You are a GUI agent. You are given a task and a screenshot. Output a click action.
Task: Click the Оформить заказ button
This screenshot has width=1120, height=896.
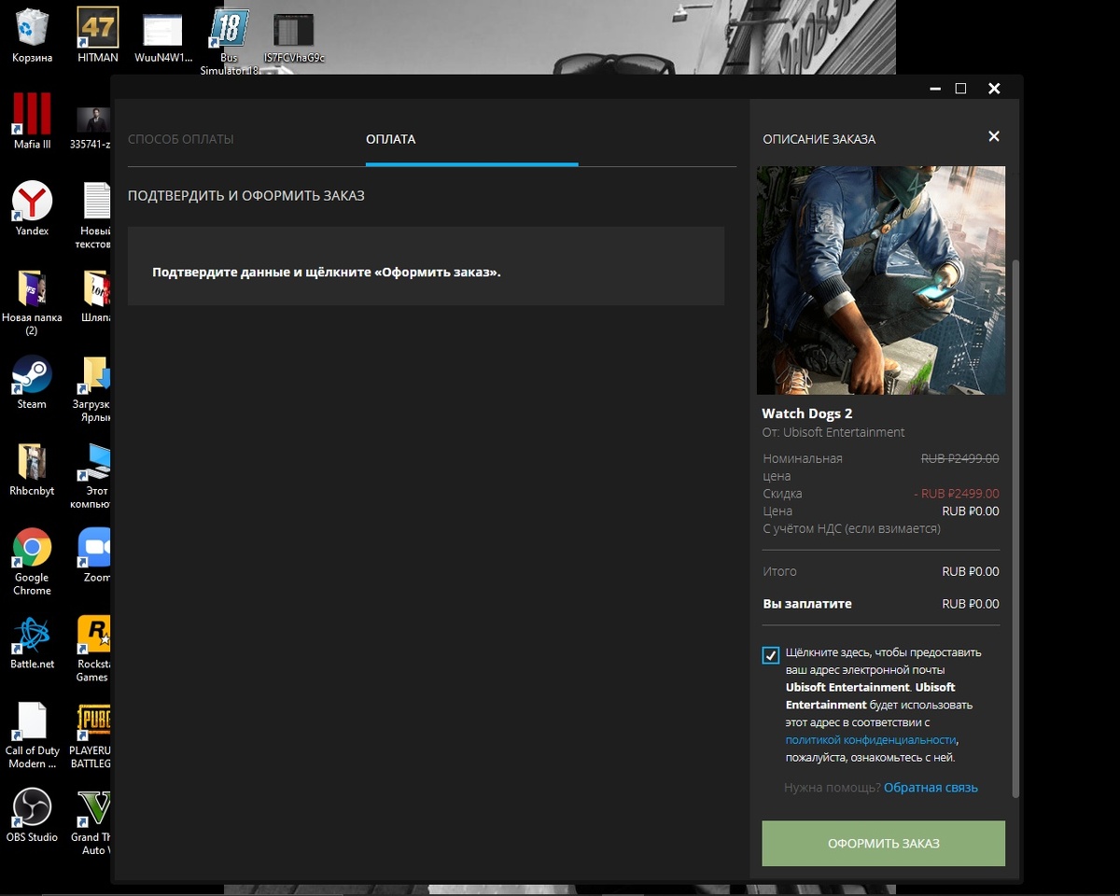click(883, 844)
